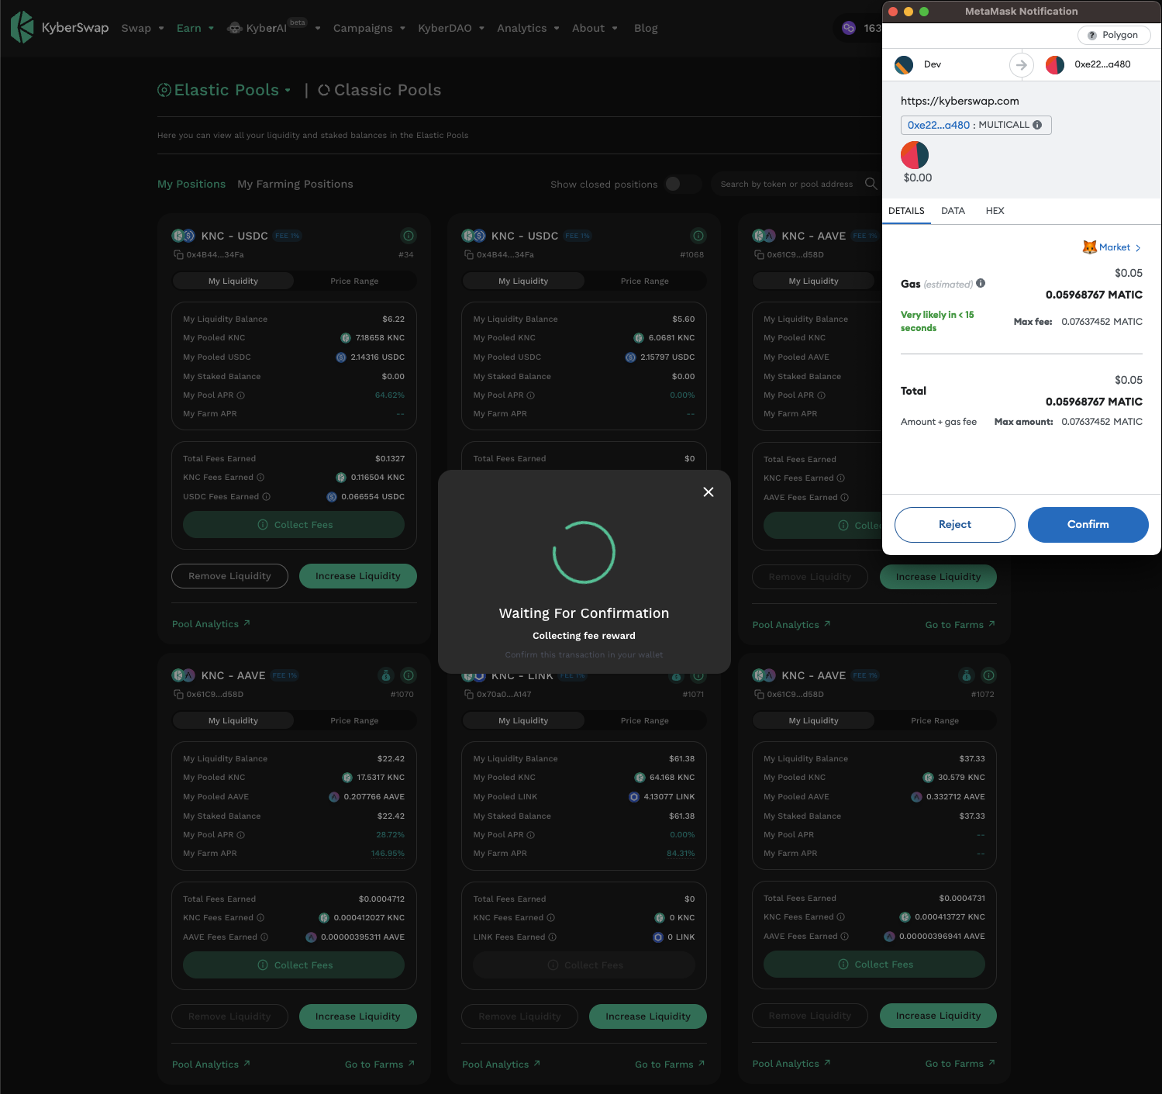Close the Waiting For Confirmation dialog
Image resolution: width=1162 pixels, height=1094 pixels.
708,492
